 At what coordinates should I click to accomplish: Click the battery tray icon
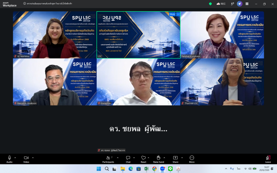tap(254, 169)
